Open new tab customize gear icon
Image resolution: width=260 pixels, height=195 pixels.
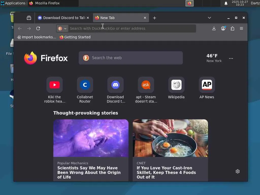[238, 171]
